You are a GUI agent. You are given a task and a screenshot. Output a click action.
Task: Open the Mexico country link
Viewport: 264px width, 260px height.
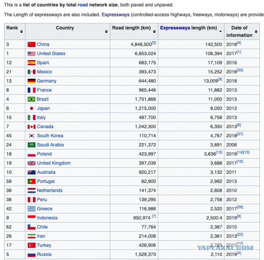(x=45, y=72)
